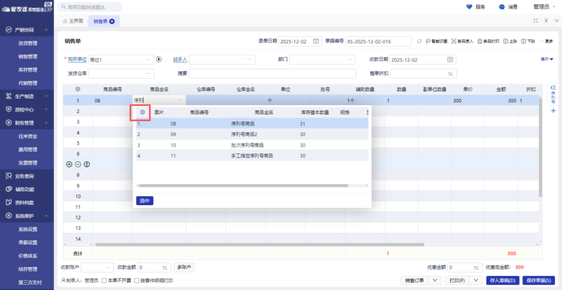Open product popup column settings gear

pyautogui.click(x=142, y=112)
